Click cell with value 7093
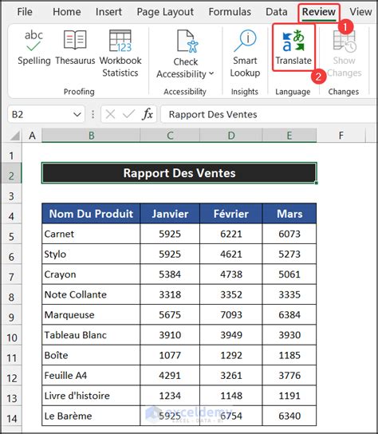This screenshot has height=434, width=378. tap(231, 314)
